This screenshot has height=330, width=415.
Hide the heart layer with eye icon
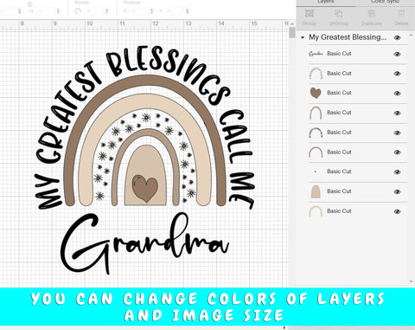click(x=398, y=94)
